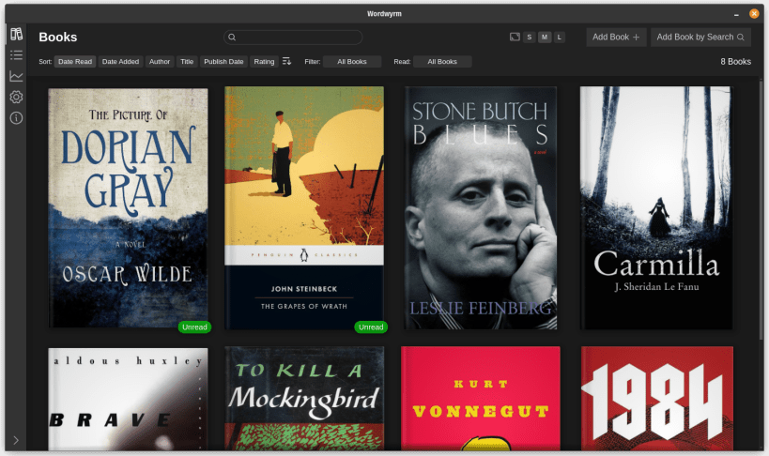Open the settings gear in sidebar

[16, 97]
